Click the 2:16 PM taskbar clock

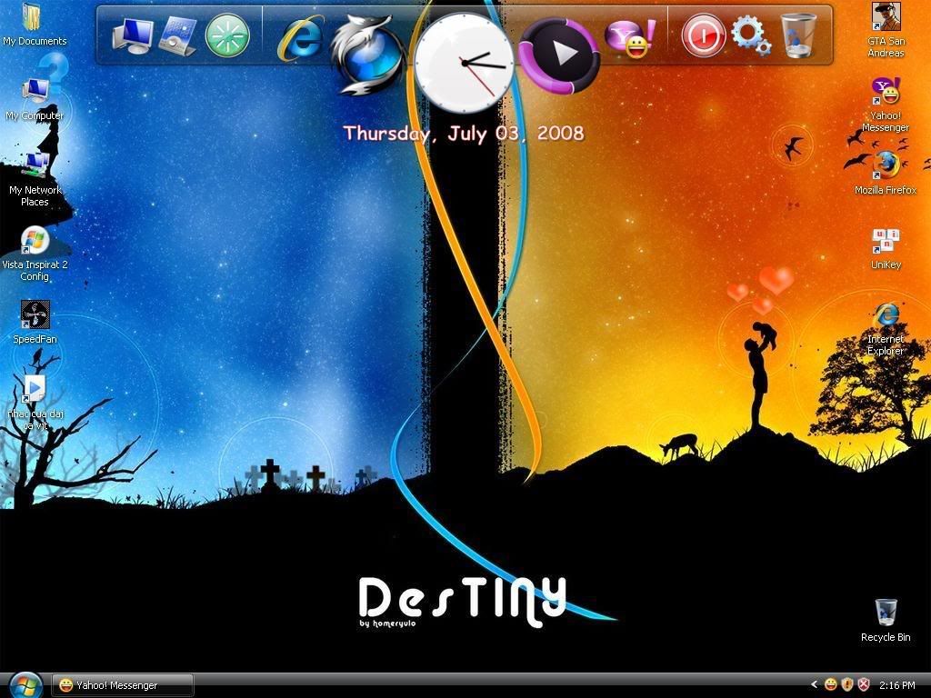coord(897,685)
